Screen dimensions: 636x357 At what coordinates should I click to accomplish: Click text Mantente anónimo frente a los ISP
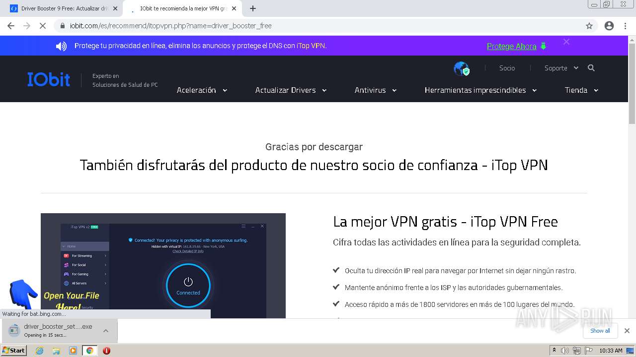pos(454,288)
